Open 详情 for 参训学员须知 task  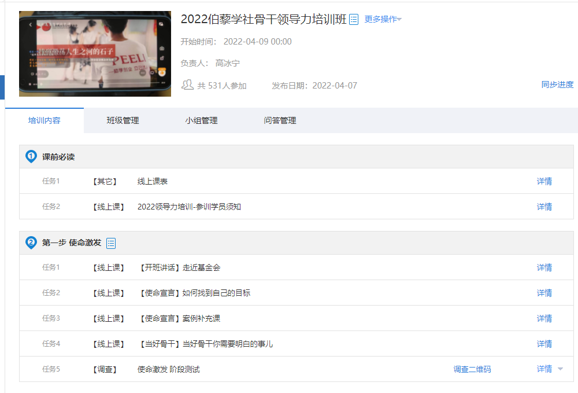tap(544, 207)
